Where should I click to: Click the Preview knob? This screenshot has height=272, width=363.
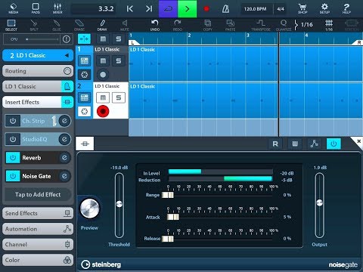click(x=89, y=209)
